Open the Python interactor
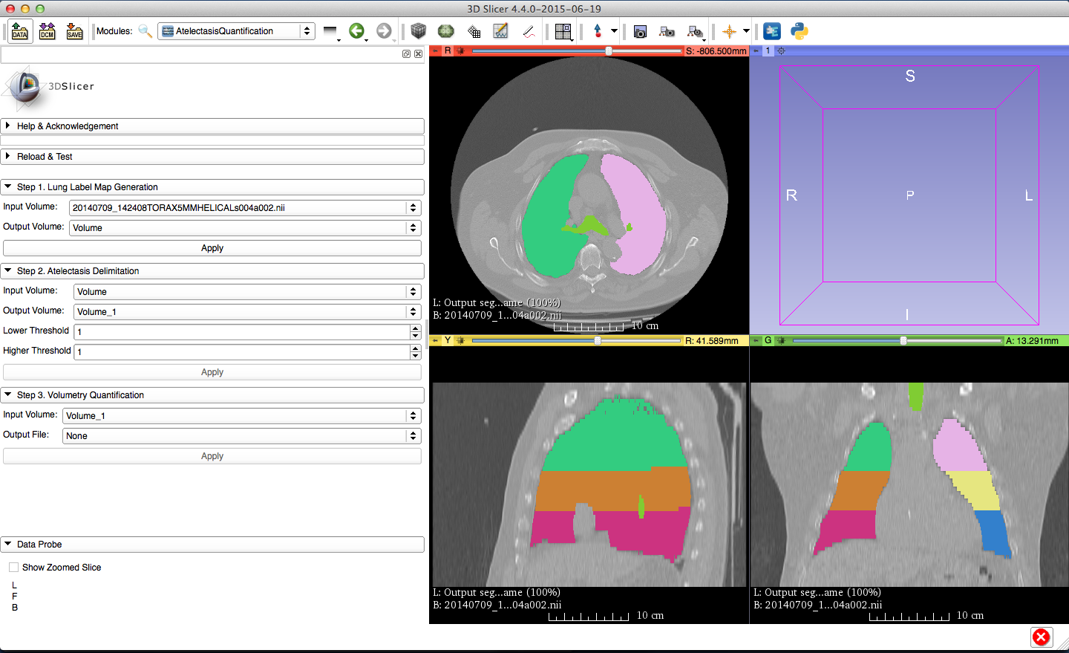Viewport: 1069px width, 653px height. point(800,31)
